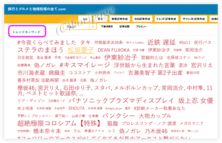Click keyword 名探偵コナン

[x=178, y=58]
